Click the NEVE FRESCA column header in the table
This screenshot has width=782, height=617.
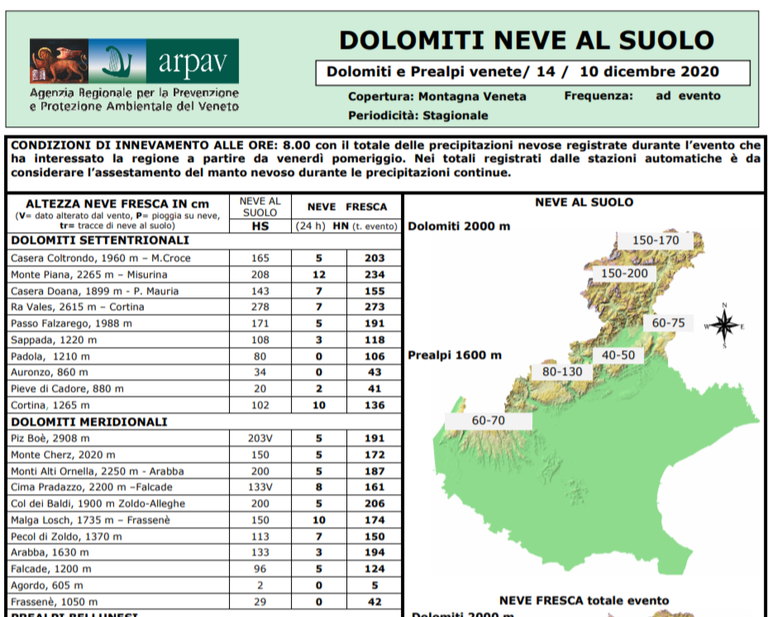click(x=346, y=206)
